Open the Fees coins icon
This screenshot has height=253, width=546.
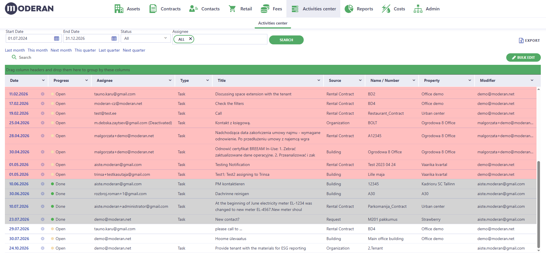[x=265, y=9]
